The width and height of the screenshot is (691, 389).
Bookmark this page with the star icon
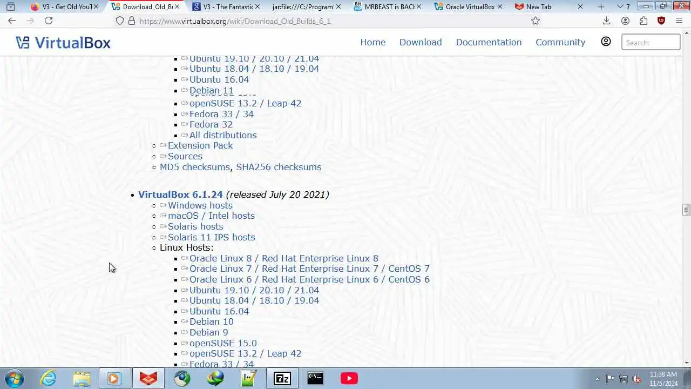point(536,21)
